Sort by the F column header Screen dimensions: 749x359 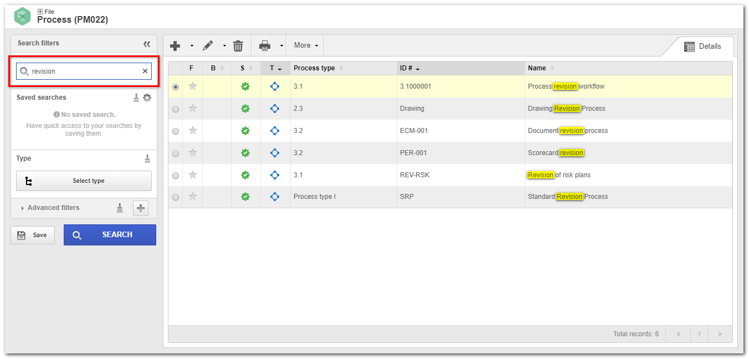tap(192, 68)
